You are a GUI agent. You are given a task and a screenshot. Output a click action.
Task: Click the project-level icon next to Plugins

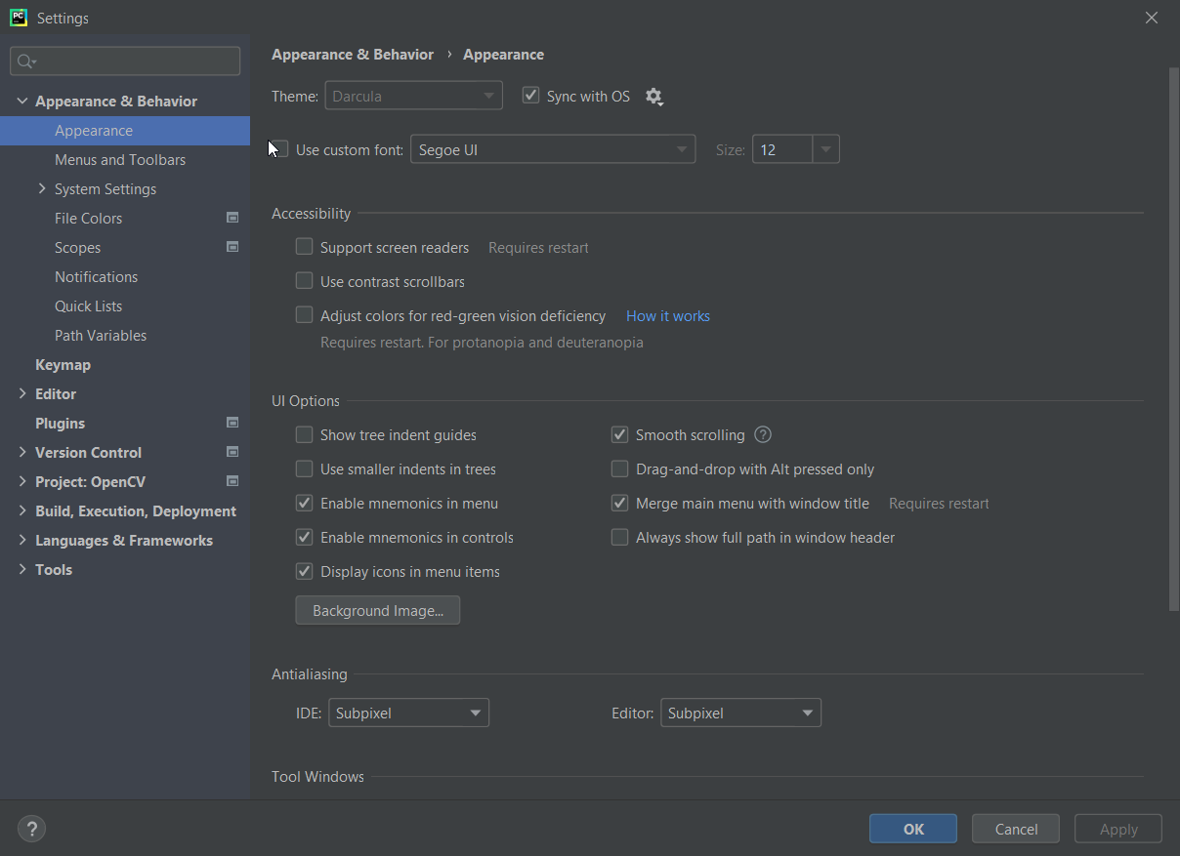coord(232,423)
